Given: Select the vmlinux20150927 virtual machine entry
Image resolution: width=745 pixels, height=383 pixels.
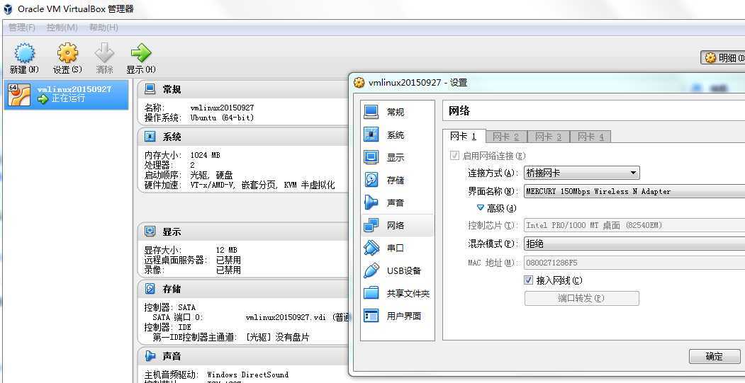Looking at the screenshot, I should (67, 94).
